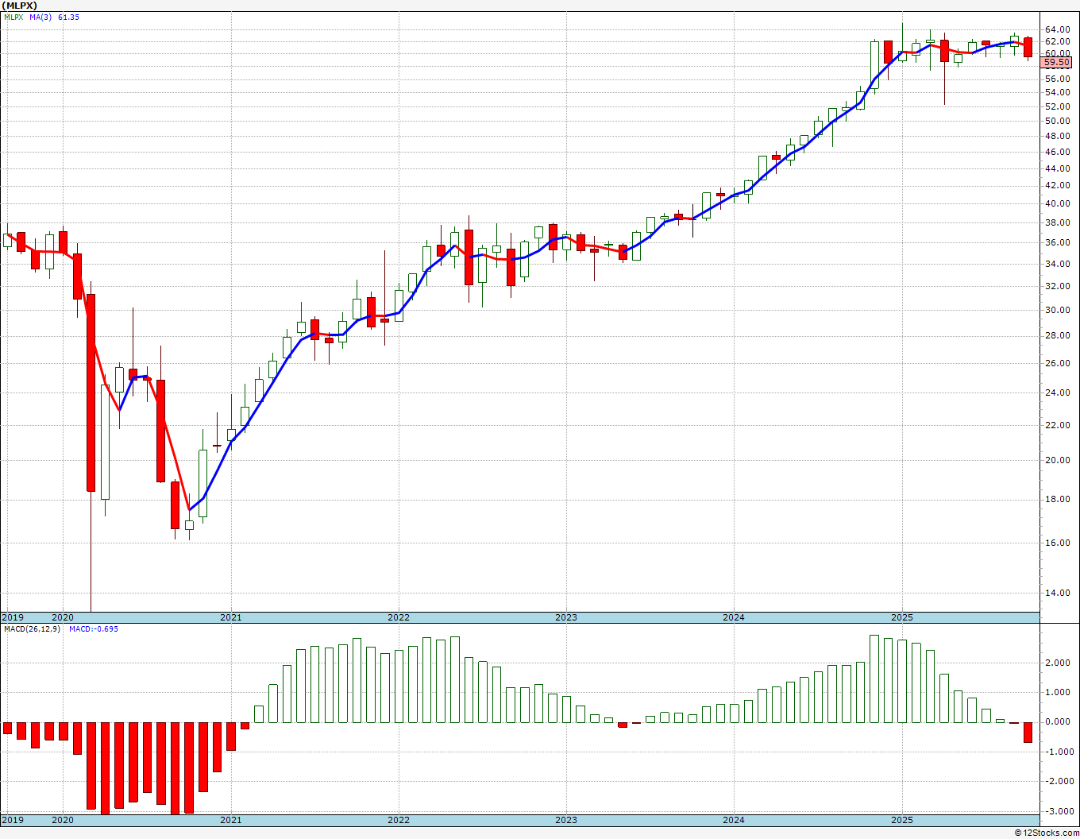Screen dimensions: 1080x839
Task: Click the 32.00 price axis label
Action: coord(1057,286)
